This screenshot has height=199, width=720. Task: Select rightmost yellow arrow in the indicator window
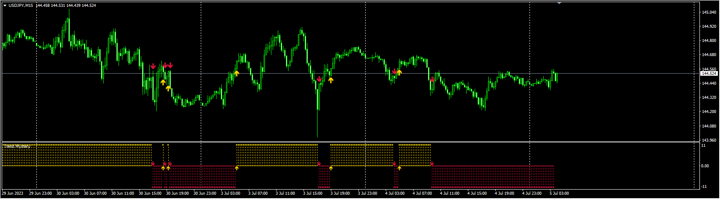399,168
